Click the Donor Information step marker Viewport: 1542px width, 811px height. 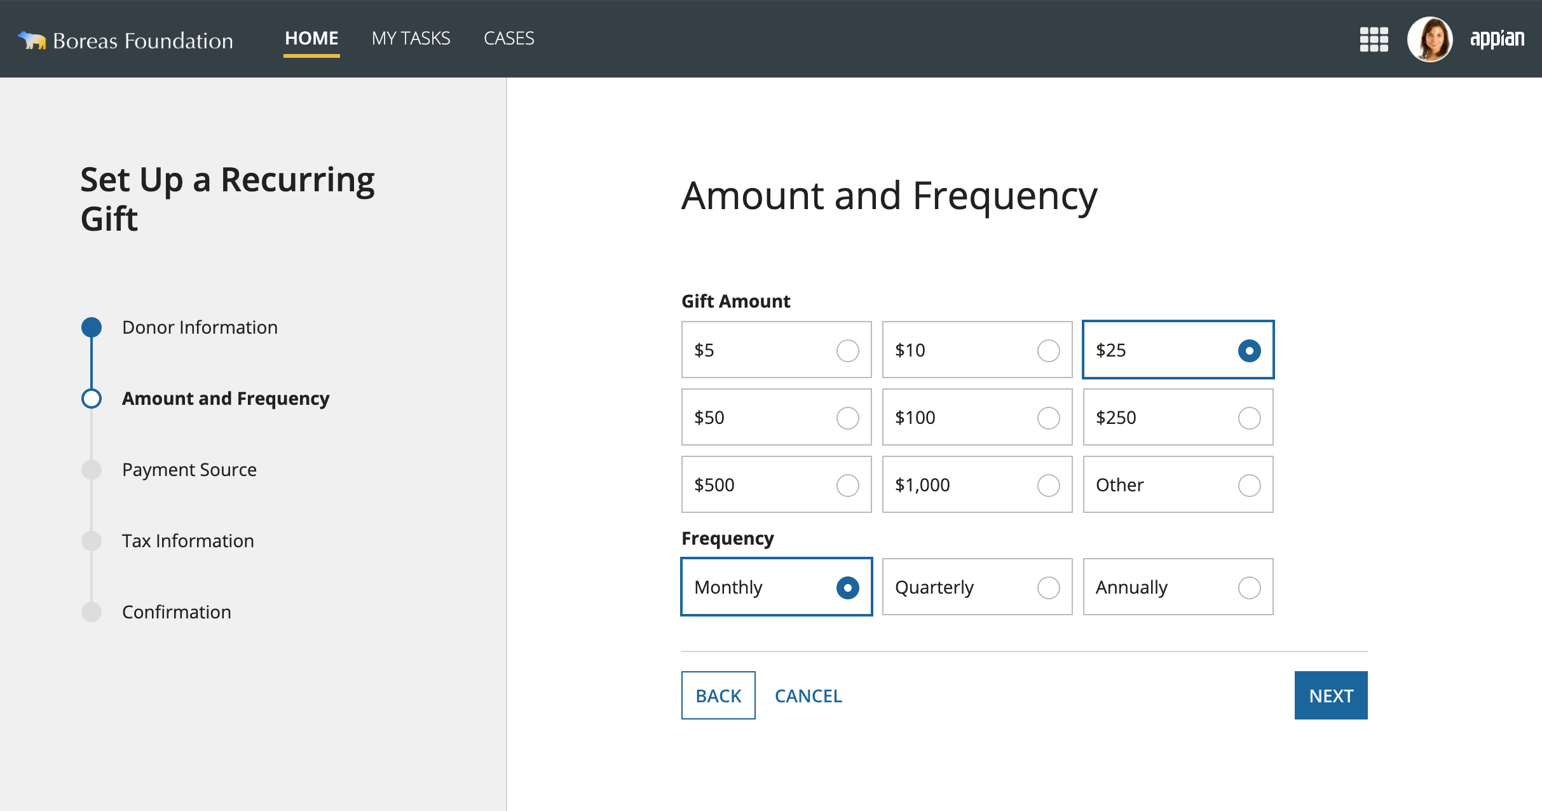[92, 327]
